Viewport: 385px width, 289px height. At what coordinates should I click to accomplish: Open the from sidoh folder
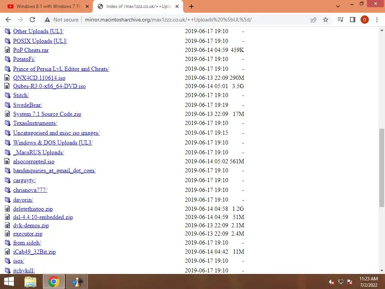tap(27, 243)
